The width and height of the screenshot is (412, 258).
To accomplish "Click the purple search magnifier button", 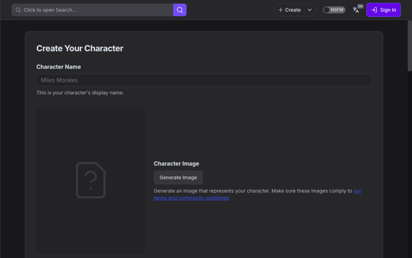I will pos(180,10).
